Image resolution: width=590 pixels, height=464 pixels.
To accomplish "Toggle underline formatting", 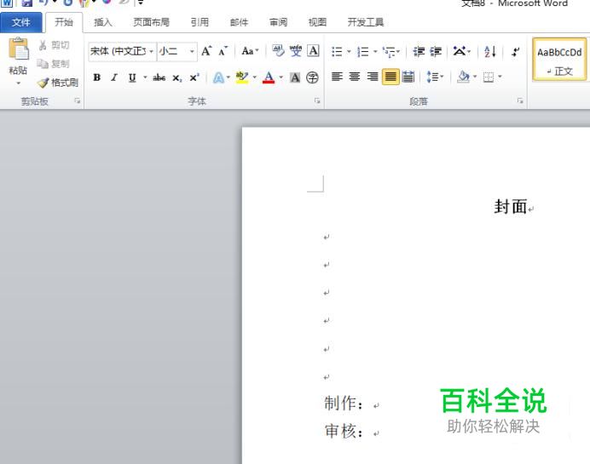I will 132,77.
